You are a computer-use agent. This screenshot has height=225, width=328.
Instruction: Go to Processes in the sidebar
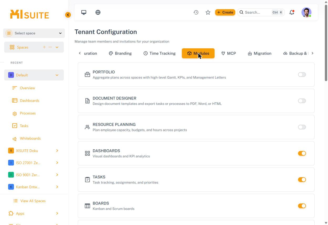point(28,113)
